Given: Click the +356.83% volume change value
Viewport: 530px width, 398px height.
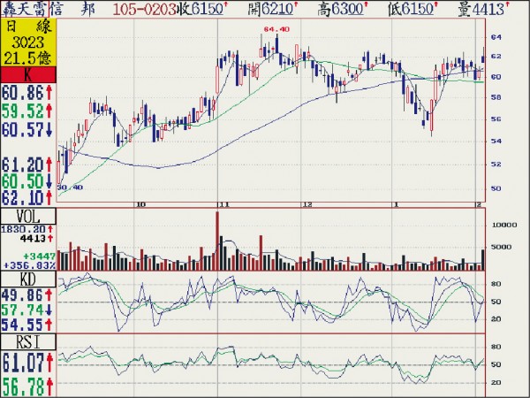Looking at the screenshot, I should (x=28, y=264).
